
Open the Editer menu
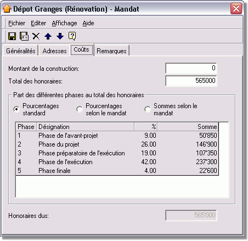pos(38,23)
